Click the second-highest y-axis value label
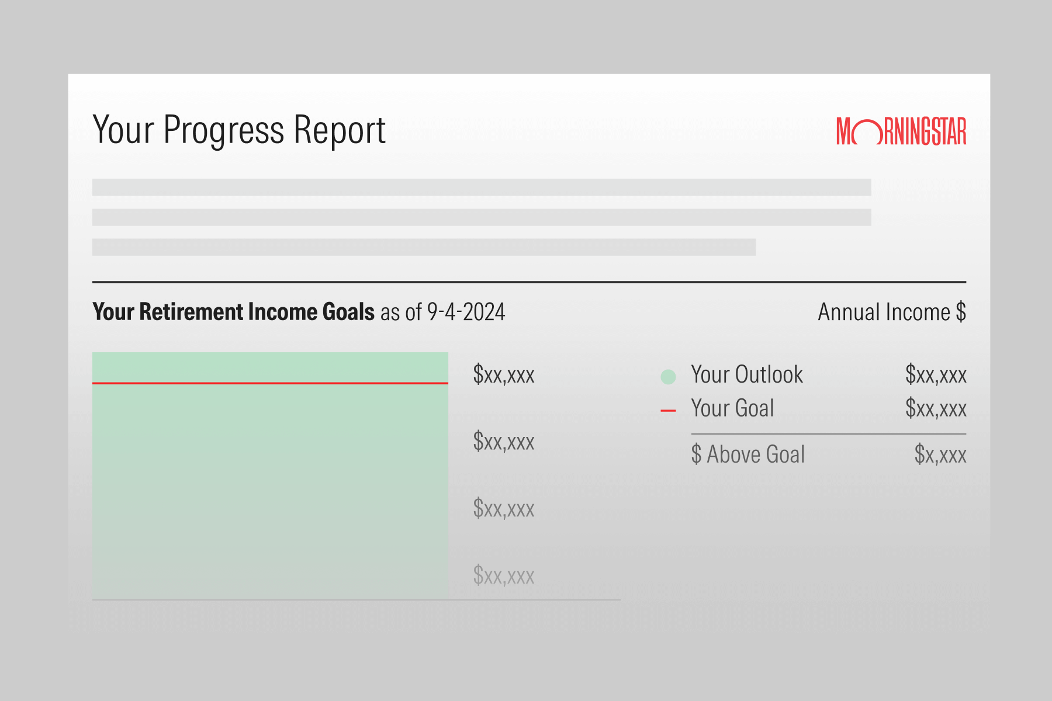Viewport: 1052px width, 701px height. point(504,442)
